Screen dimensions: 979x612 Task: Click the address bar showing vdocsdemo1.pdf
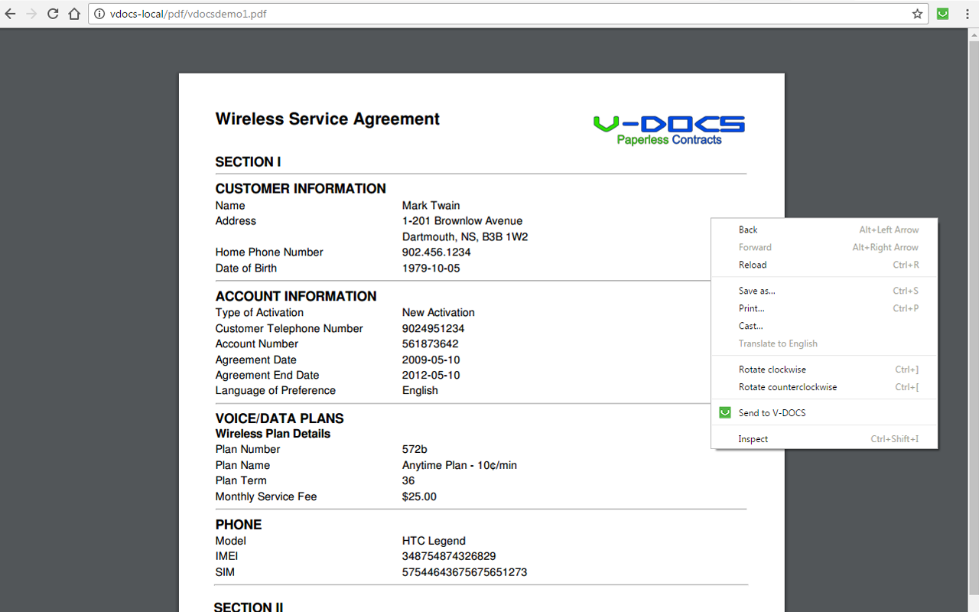pyautogui.click(x=229, y=13)
